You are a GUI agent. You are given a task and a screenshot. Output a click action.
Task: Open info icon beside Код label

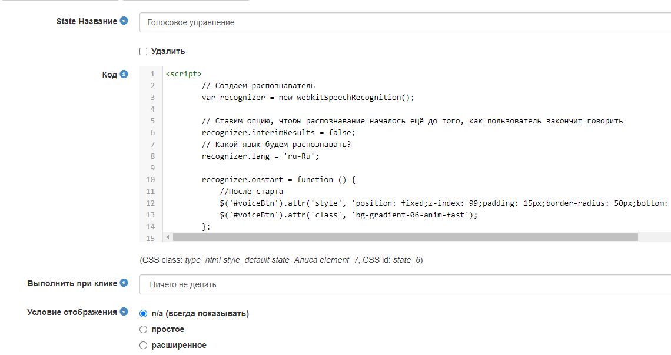(x=124, y=74)
